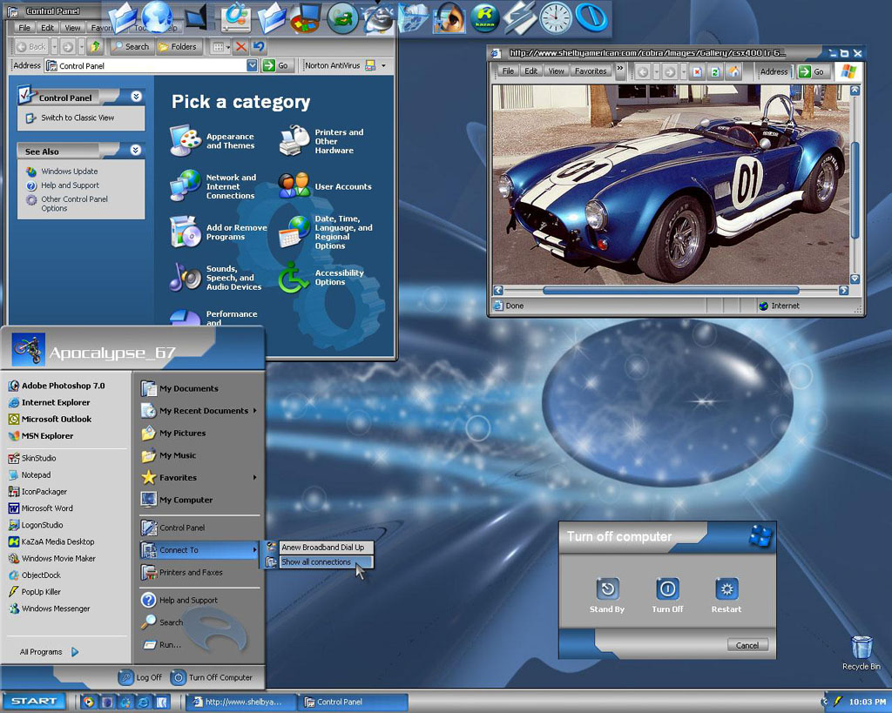
Task: Click the browser scroll right arrow
Action: click(x=843, y=291)
